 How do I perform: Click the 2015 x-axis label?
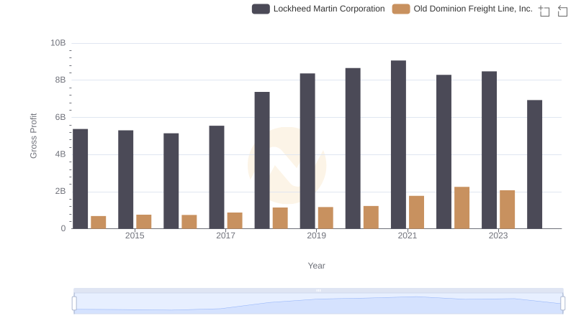pos(135,236)
